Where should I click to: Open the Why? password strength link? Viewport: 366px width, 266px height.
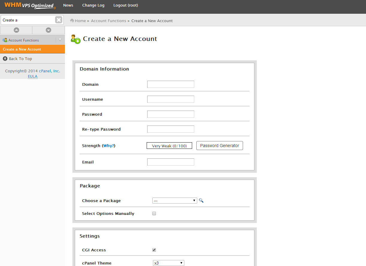(109, 146)
